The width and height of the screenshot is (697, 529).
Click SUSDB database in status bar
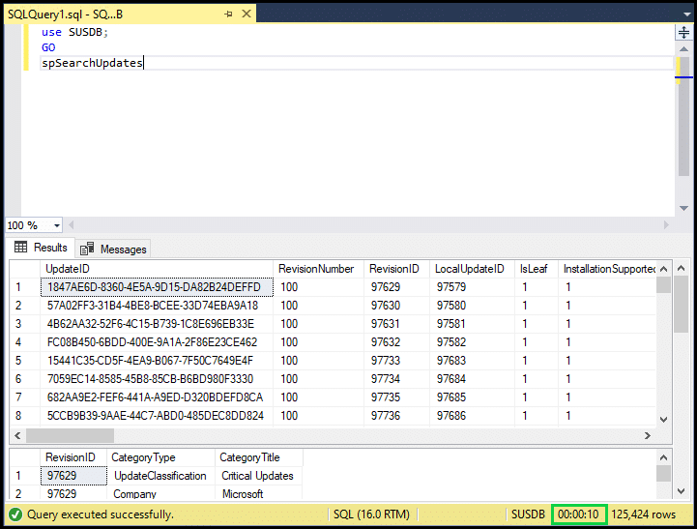click(528, 514)
